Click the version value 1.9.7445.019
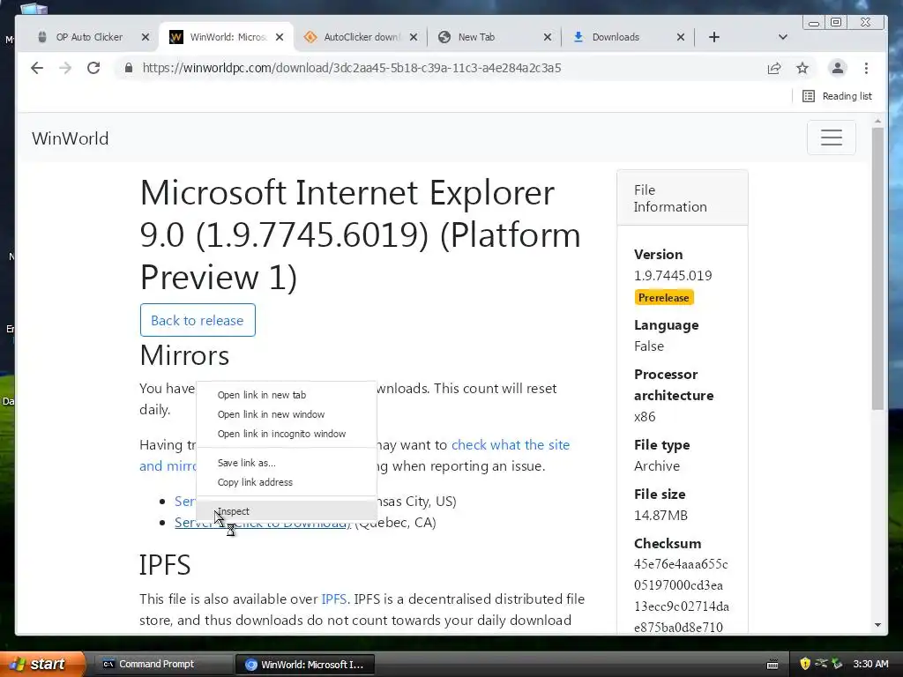 pos(673,276)
